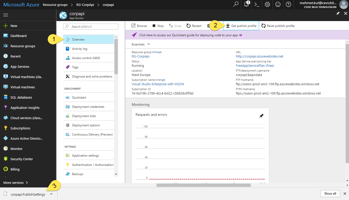Open Quickstart under Deployment

tap(89, 98)
